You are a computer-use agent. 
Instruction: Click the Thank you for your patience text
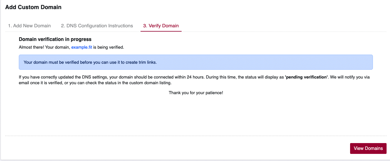(x=196, y=93)
